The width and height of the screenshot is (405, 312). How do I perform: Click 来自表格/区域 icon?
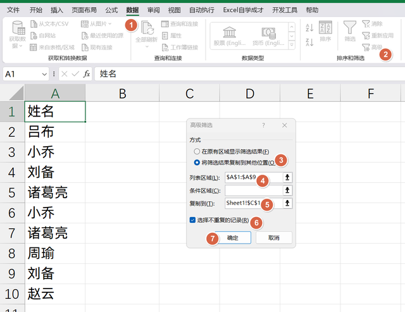click(x=34, y=47)
